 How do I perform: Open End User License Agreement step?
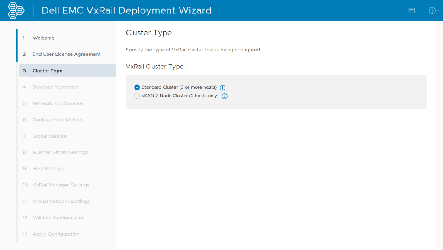coord(66,54)
